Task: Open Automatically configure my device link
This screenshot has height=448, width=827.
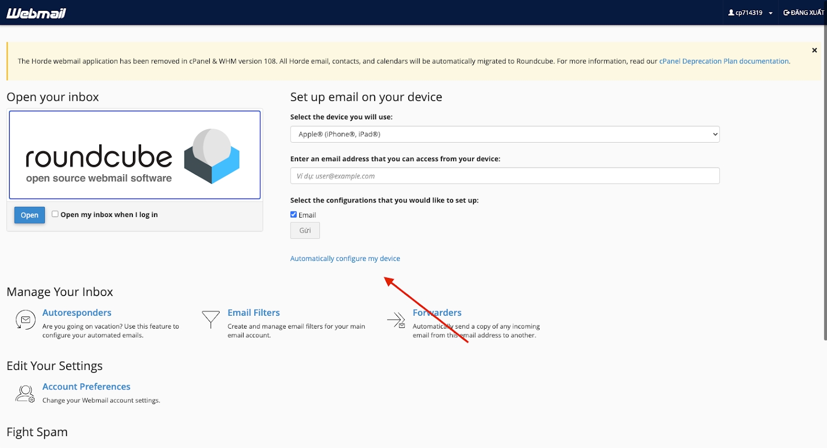Action: click(x=345, y=258)
